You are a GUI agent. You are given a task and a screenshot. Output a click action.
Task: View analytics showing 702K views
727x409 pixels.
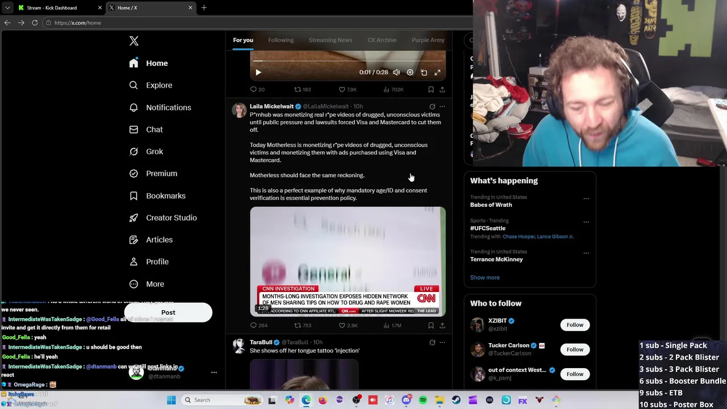click(394, 90)
